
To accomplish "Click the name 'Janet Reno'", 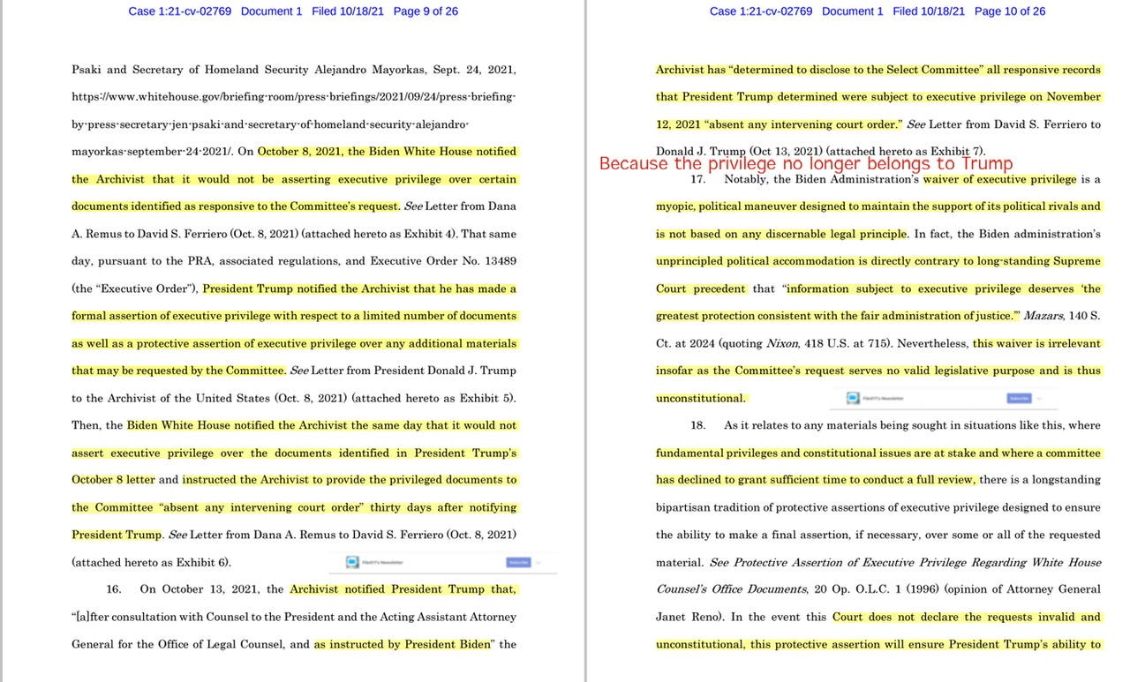I will (x=685, y=617).
